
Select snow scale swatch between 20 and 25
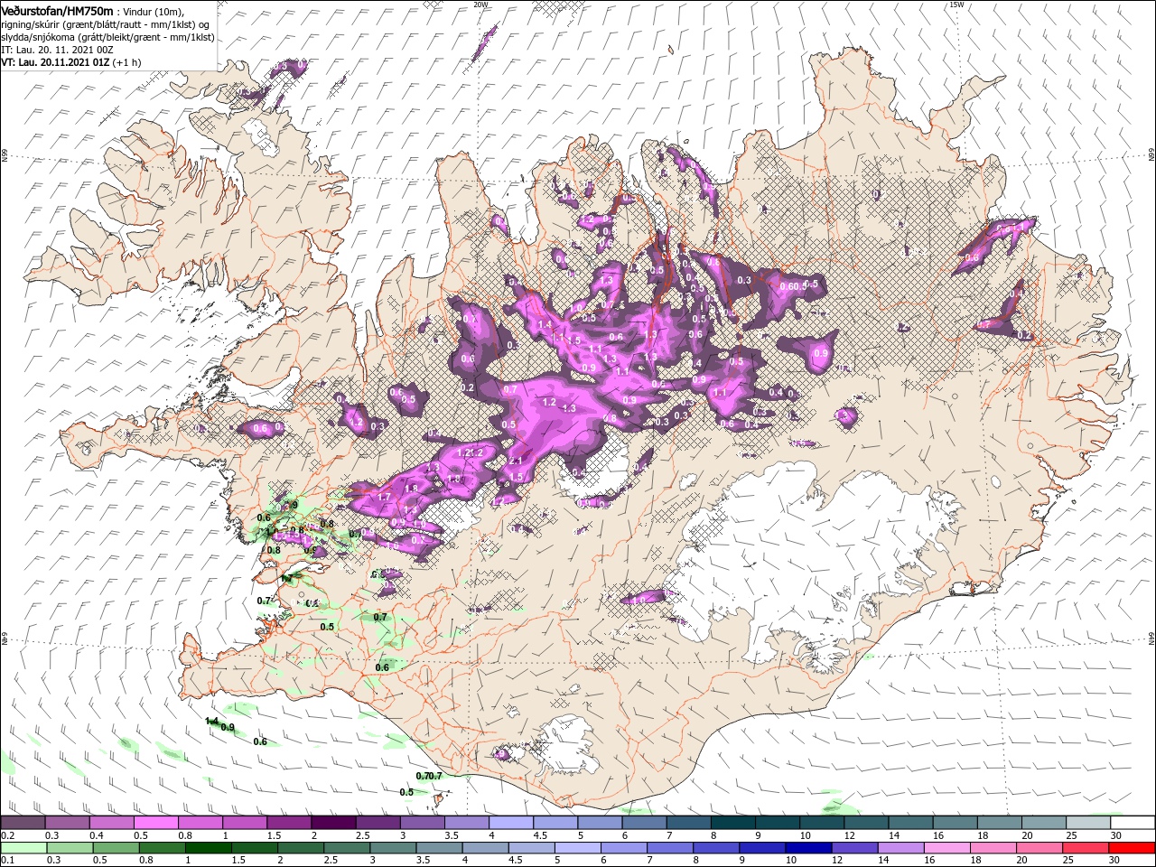pos(1044,823)
